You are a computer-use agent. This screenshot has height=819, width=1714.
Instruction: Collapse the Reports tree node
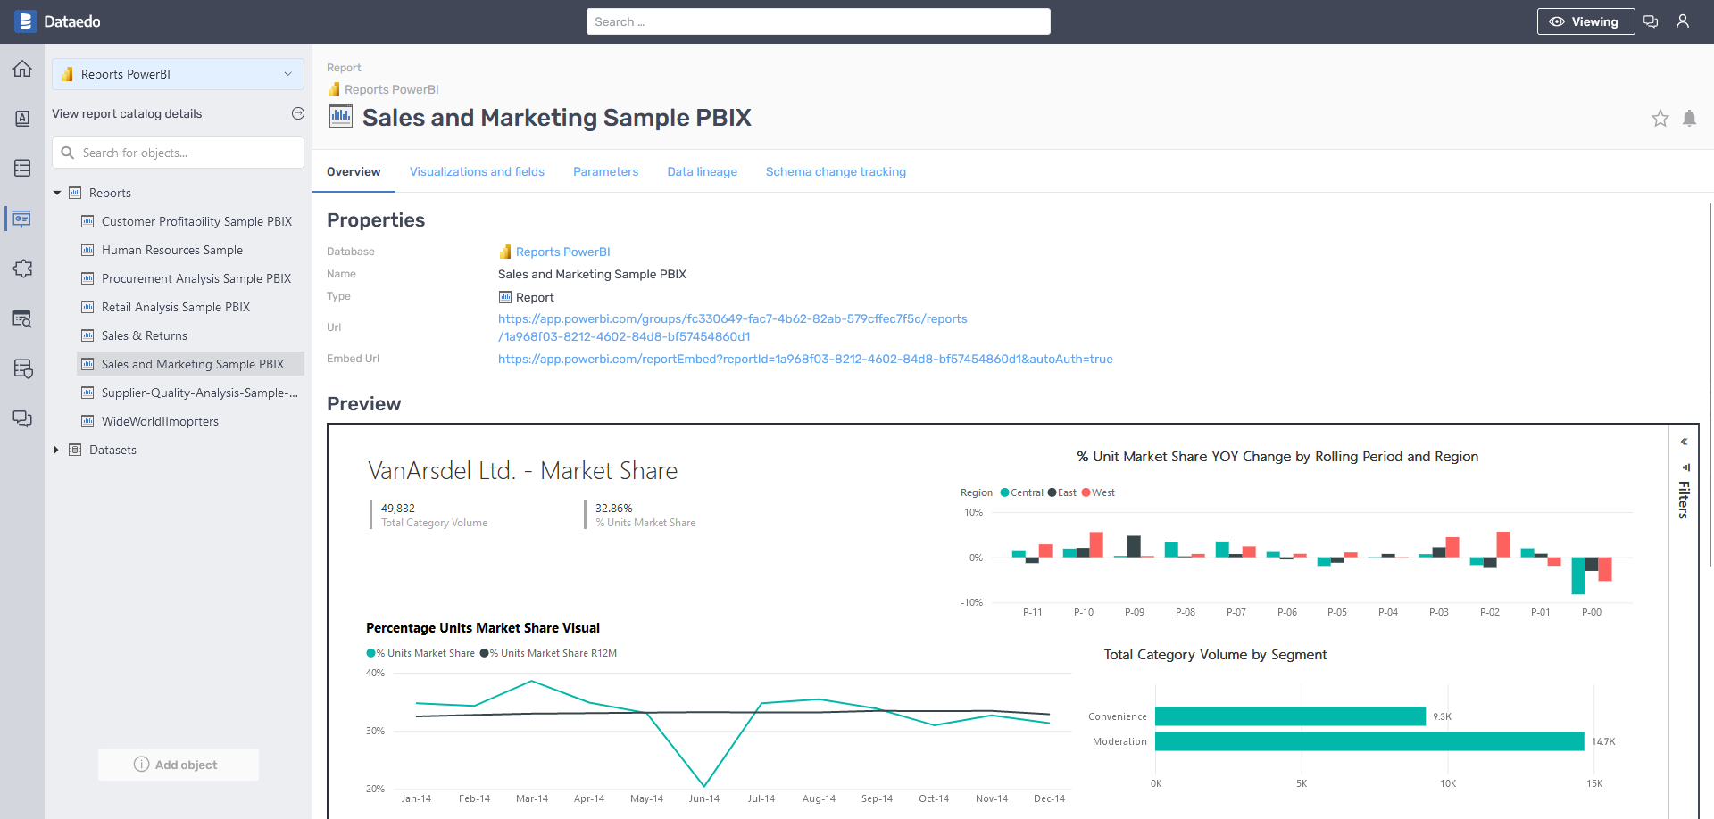(x=57, y=193)
